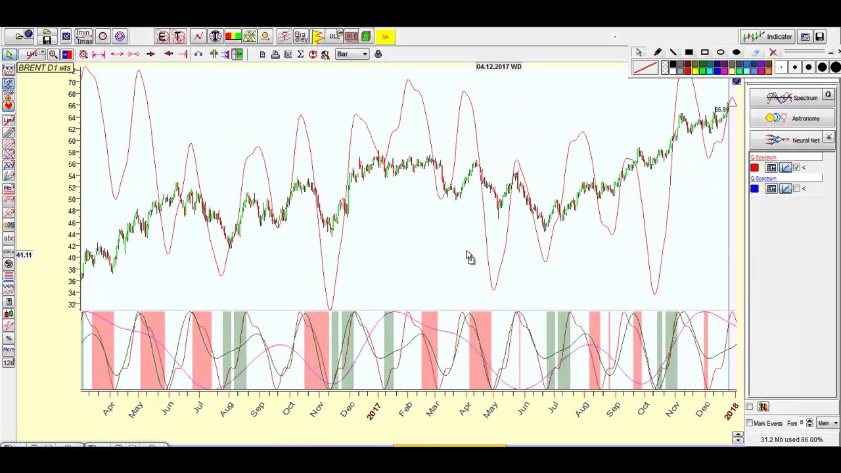Click the Wave tool in left sidebar

9,287
